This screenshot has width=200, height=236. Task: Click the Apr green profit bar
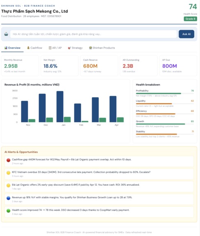pyautogui.click(x=120, y=120)
